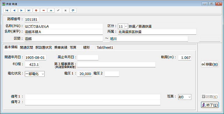Click the post edit checkmark icon
Image resolution: width=224 pixels, height=114 pixels.
(x=58, y=10)
